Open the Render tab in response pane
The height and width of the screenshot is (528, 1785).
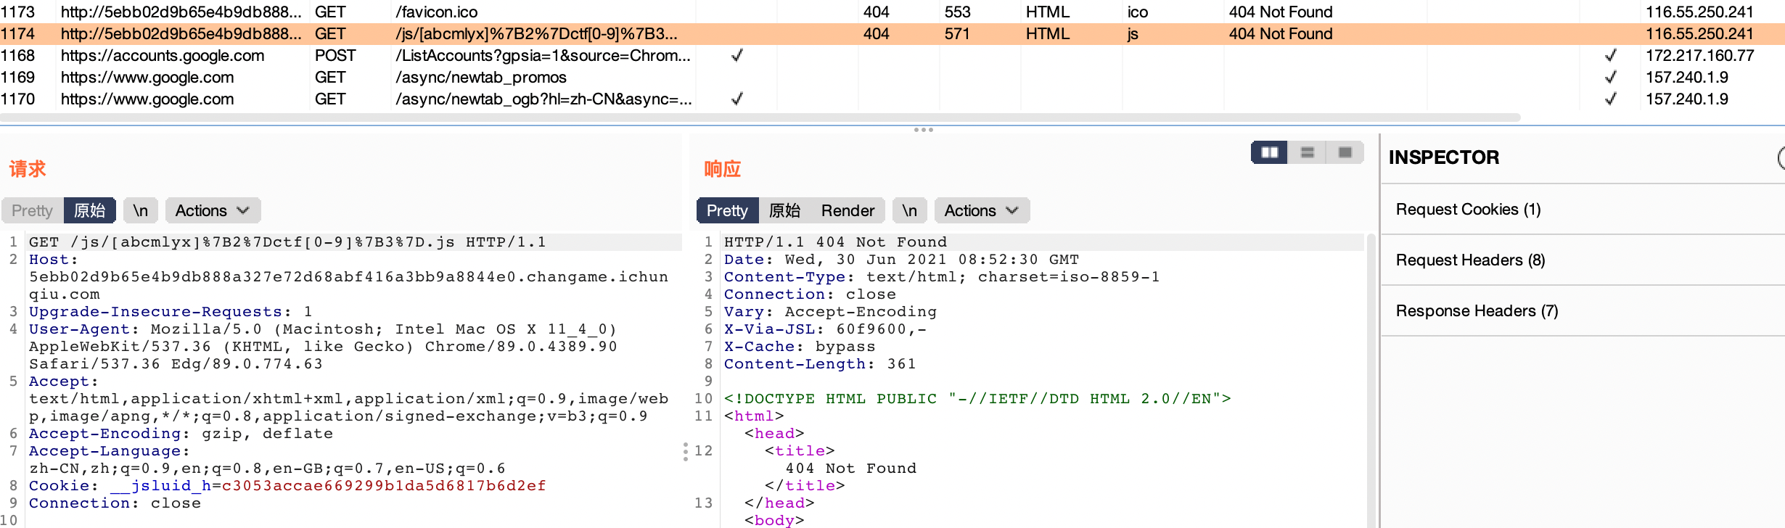(x=847, y=211)
